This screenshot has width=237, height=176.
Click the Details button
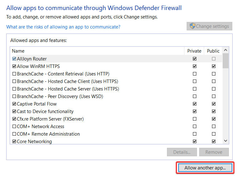click(x=182, y=152)
